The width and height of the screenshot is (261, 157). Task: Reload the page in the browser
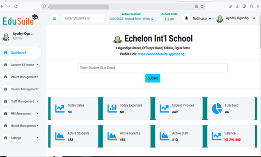(x=16, y=6)
